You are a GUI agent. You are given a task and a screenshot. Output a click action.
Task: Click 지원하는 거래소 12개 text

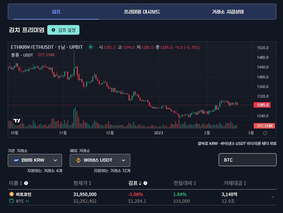(x=112, y=171)
